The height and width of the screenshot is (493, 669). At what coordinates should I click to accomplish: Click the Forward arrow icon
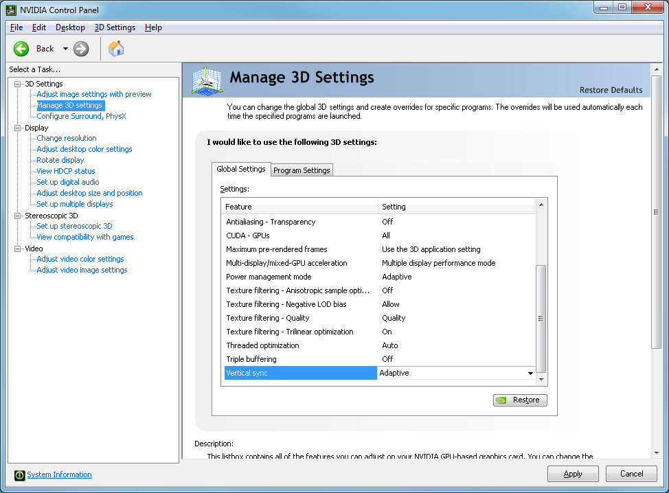(81, 49)
